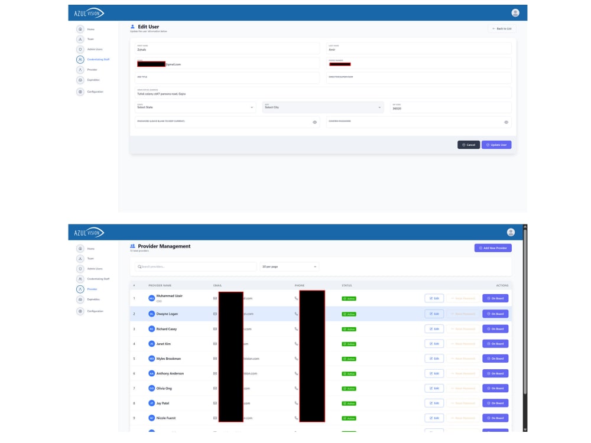Screen dimensions: 591x443
Task: Expand the Select State dropdown
Action: (195, 108)
